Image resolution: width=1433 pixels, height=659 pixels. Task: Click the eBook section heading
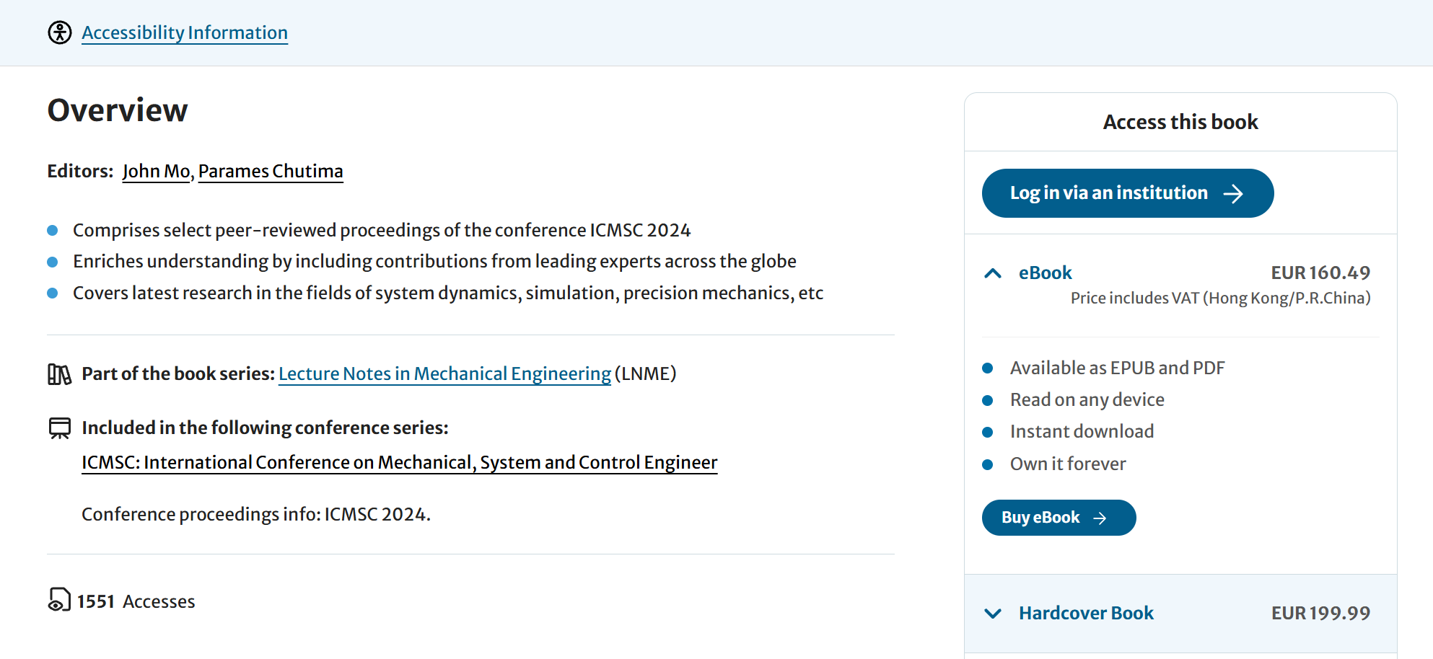pos(1045,273)
